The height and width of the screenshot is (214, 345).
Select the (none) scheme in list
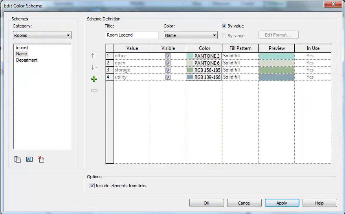22,48
